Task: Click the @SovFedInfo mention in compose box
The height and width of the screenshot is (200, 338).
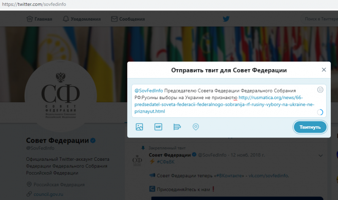Action: 149,91
